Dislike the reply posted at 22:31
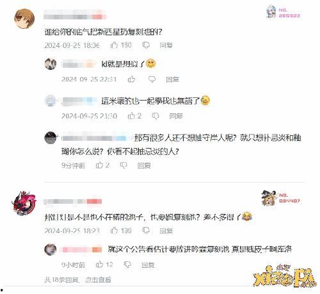This screenshot has width=320, height=294. [x=152, y=79]
